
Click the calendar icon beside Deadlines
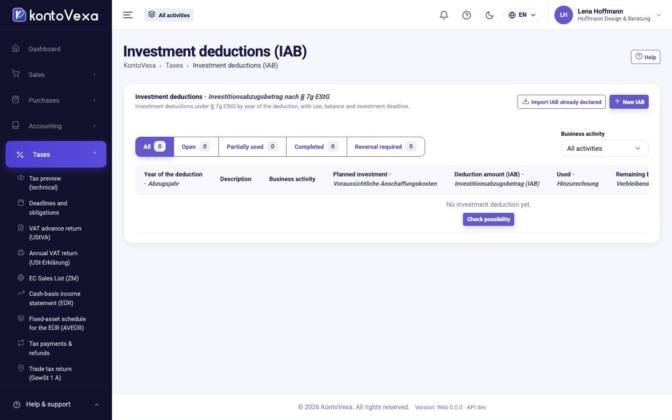(21, 203)
